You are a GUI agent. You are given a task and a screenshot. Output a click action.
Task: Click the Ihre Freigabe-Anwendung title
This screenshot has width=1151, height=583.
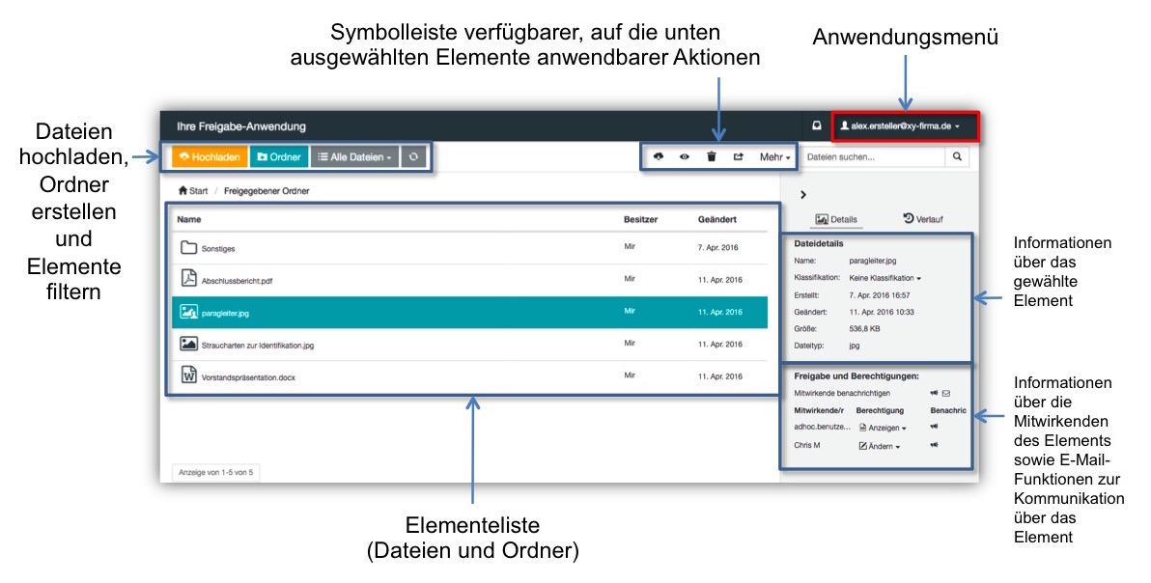(x=241, y=126)
